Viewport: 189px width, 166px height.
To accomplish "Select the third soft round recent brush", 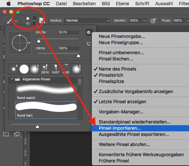I will (34, 69).
